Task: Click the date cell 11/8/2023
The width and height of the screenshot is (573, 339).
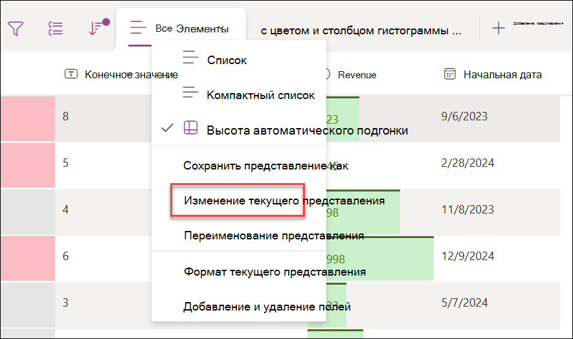Action: click(x=467, y=210)
